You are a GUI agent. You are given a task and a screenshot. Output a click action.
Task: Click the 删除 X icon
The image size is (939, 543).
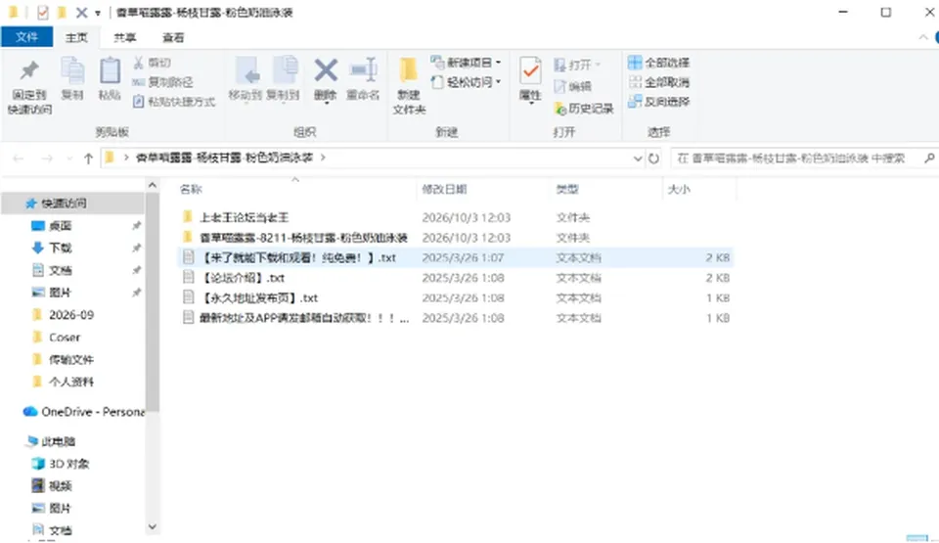tap(326, 70)
